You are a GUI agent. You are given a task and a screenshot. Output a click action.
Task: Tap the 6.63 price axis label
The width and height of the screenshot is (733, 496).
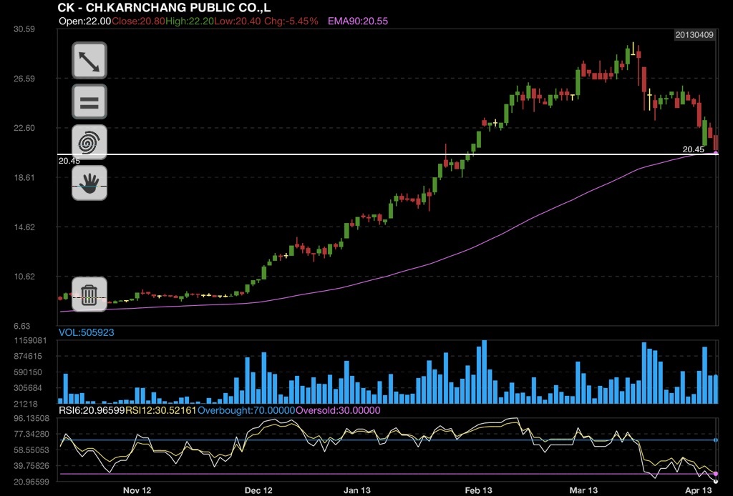[22, 327]
